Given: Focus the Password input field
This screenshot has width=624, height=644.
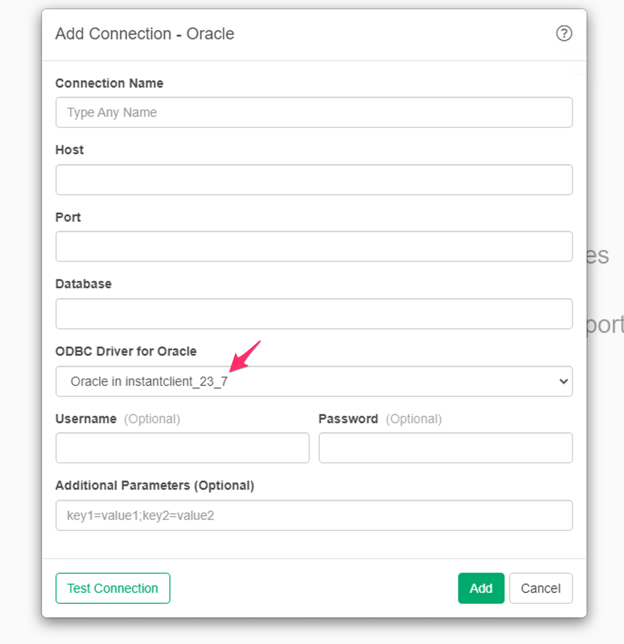Looking at the screenshot, I should (445, 448).
